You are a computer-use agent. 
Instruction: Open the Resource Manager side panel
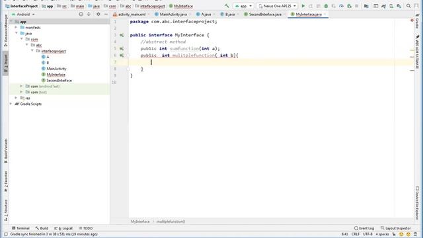6,30
